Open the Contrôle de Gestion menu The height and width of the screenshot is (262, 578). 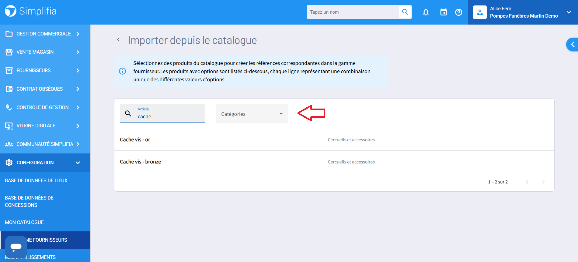point(45,107)
